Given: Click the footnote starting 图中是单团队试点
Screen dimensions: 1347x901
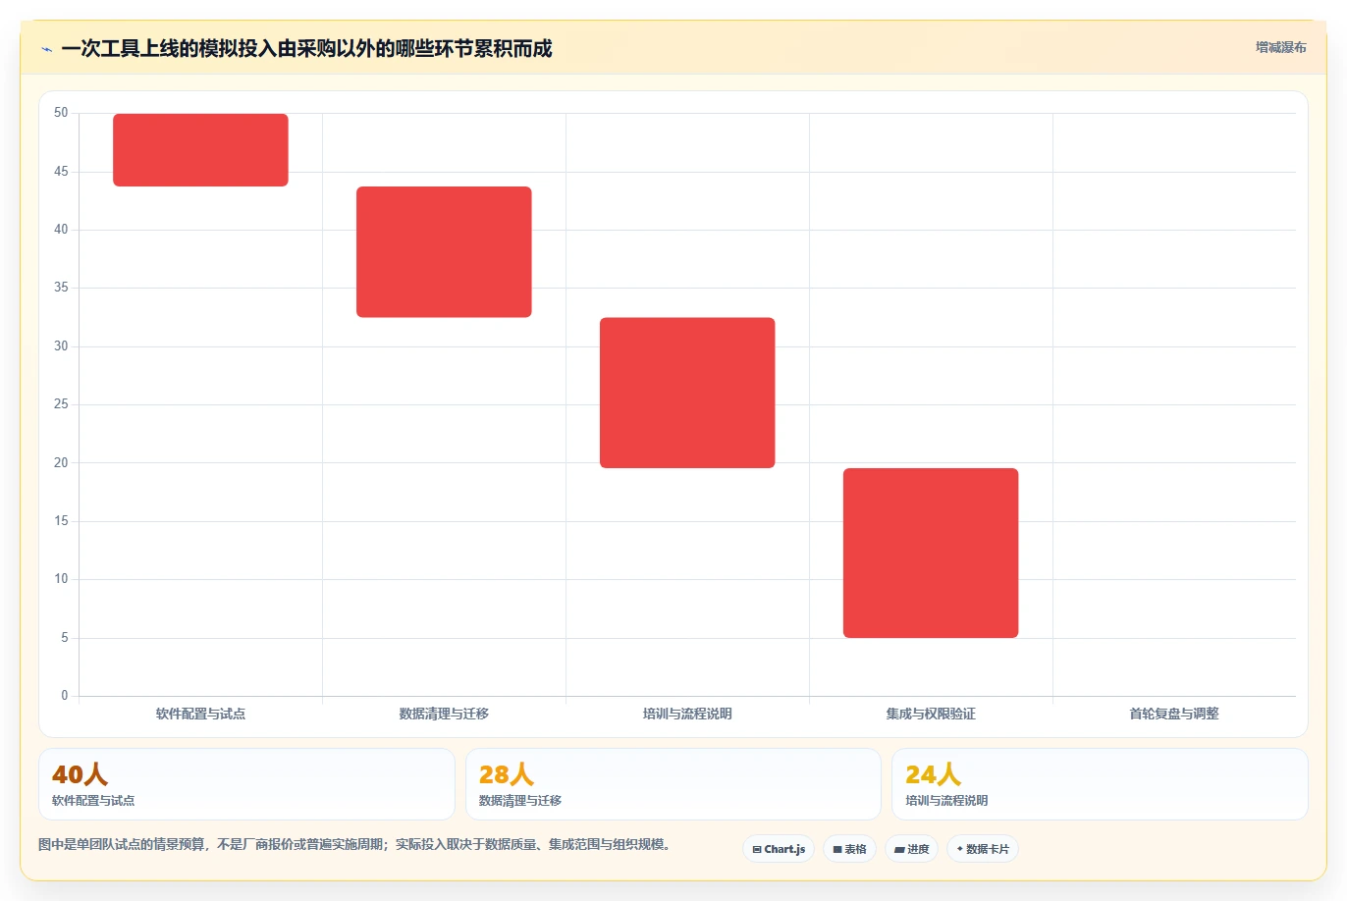Looking at the screenshot, I should point(356,844).
